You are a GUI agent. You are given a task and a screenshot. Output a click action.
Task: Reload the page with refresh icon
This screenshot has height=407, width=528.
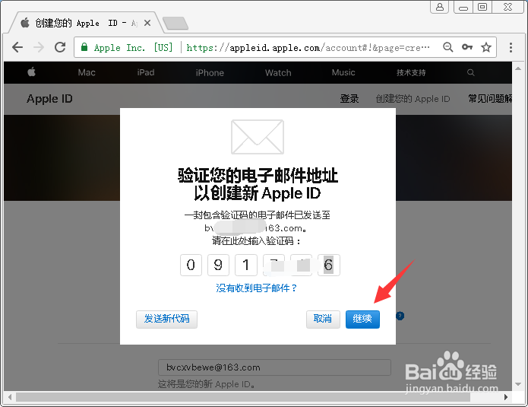[60, 47]
